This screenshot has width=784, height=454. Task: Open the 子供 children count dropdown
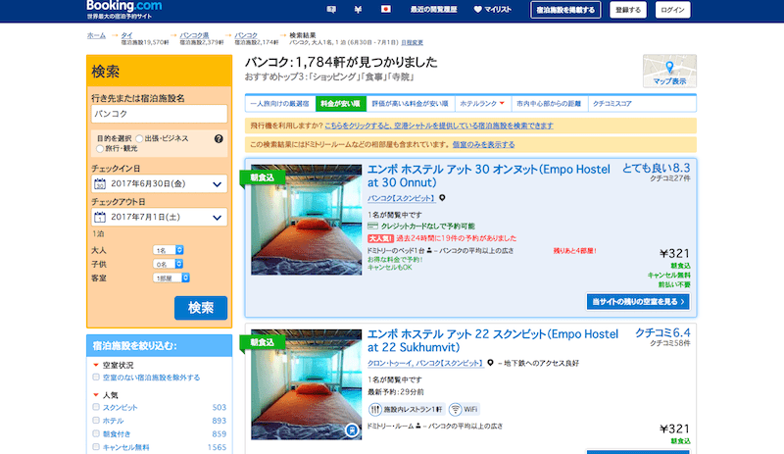click(x=168, y=264)
